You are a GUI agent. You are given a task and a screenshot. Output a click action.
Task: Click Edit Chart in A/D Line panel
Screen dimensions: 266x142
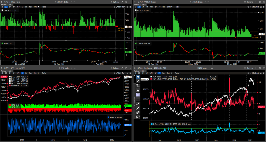coord(121,73)
